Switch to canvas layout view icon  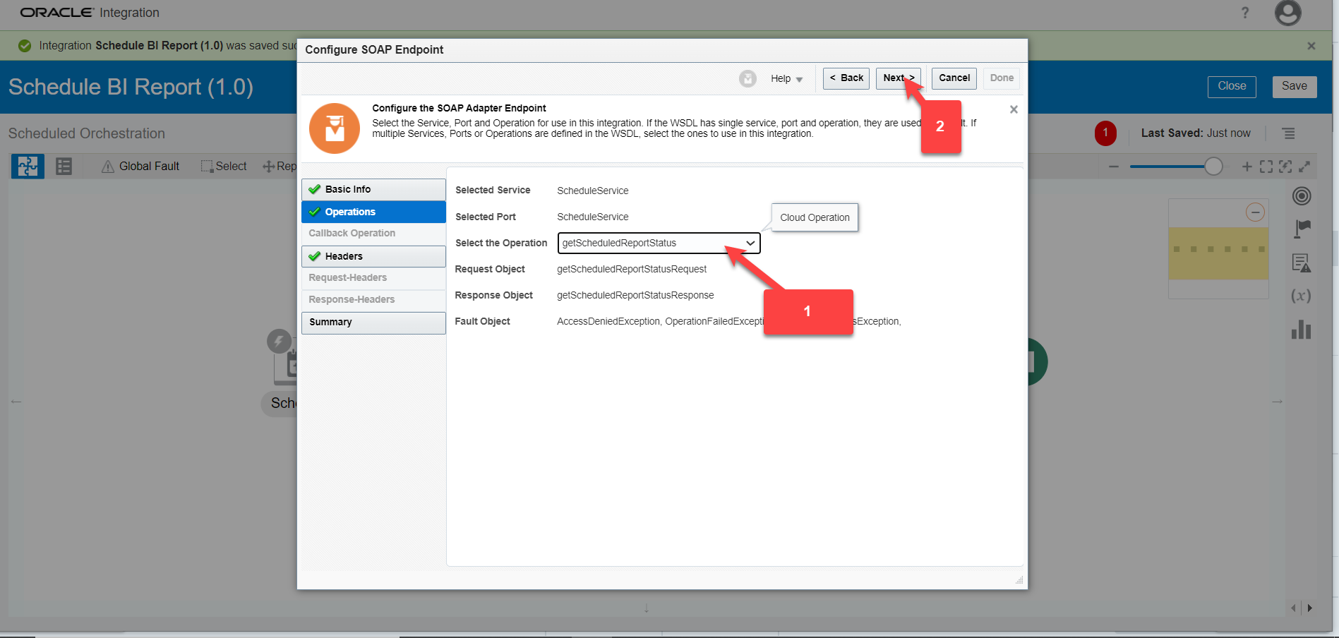point(28,167)
